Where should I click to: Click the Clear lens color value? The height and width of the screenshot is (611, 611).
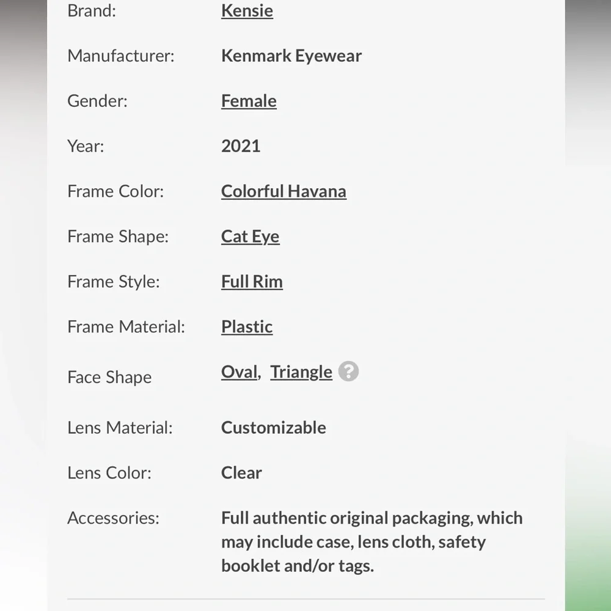click(241, 473)
